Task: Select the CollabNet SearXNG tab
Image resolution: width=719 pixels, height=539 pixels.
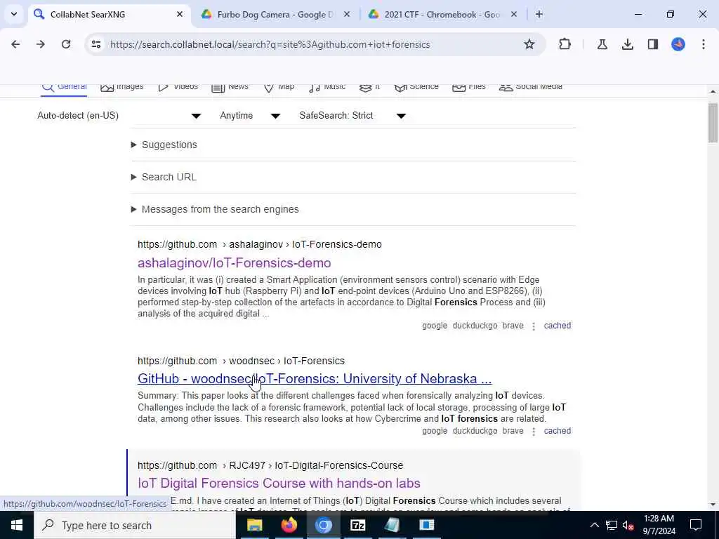Action: (x=109, y=14)
